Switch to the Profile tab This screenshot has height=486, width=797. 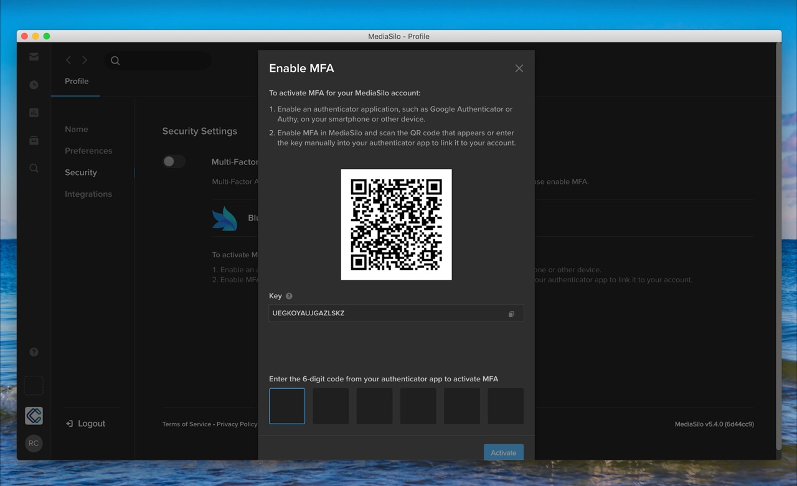click(x=77, y=82)
